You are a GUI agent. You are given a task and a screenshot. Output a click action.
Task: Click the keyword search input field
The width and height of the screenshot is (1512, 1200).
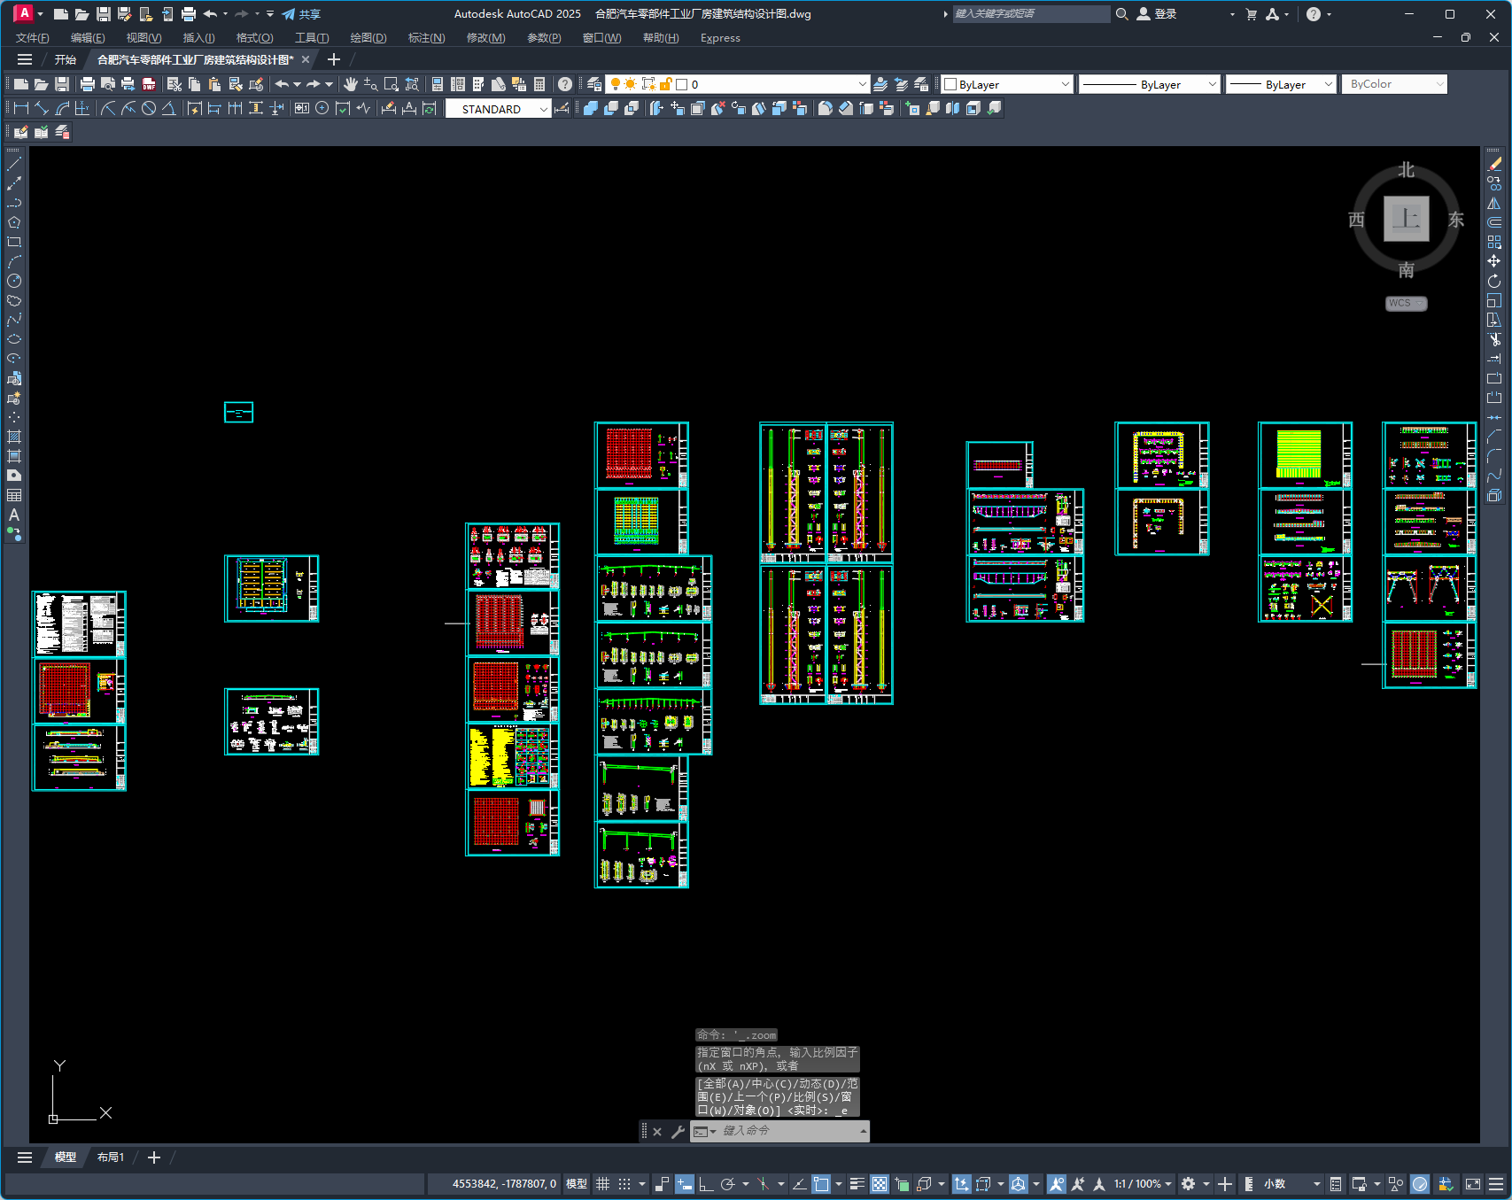[1031, 14]
